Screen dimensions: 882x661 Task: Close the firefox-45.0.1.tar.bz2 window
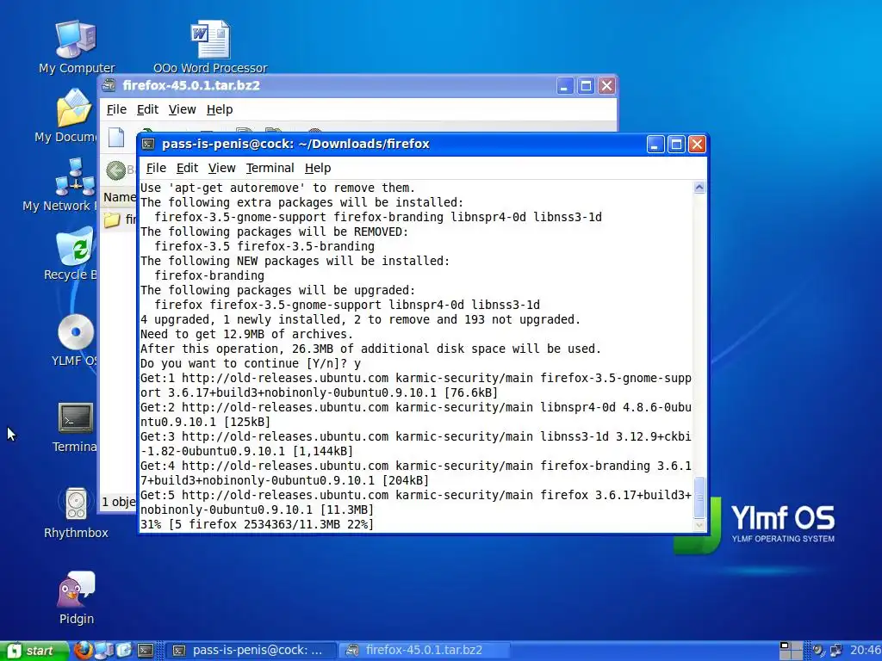[606, 86]
